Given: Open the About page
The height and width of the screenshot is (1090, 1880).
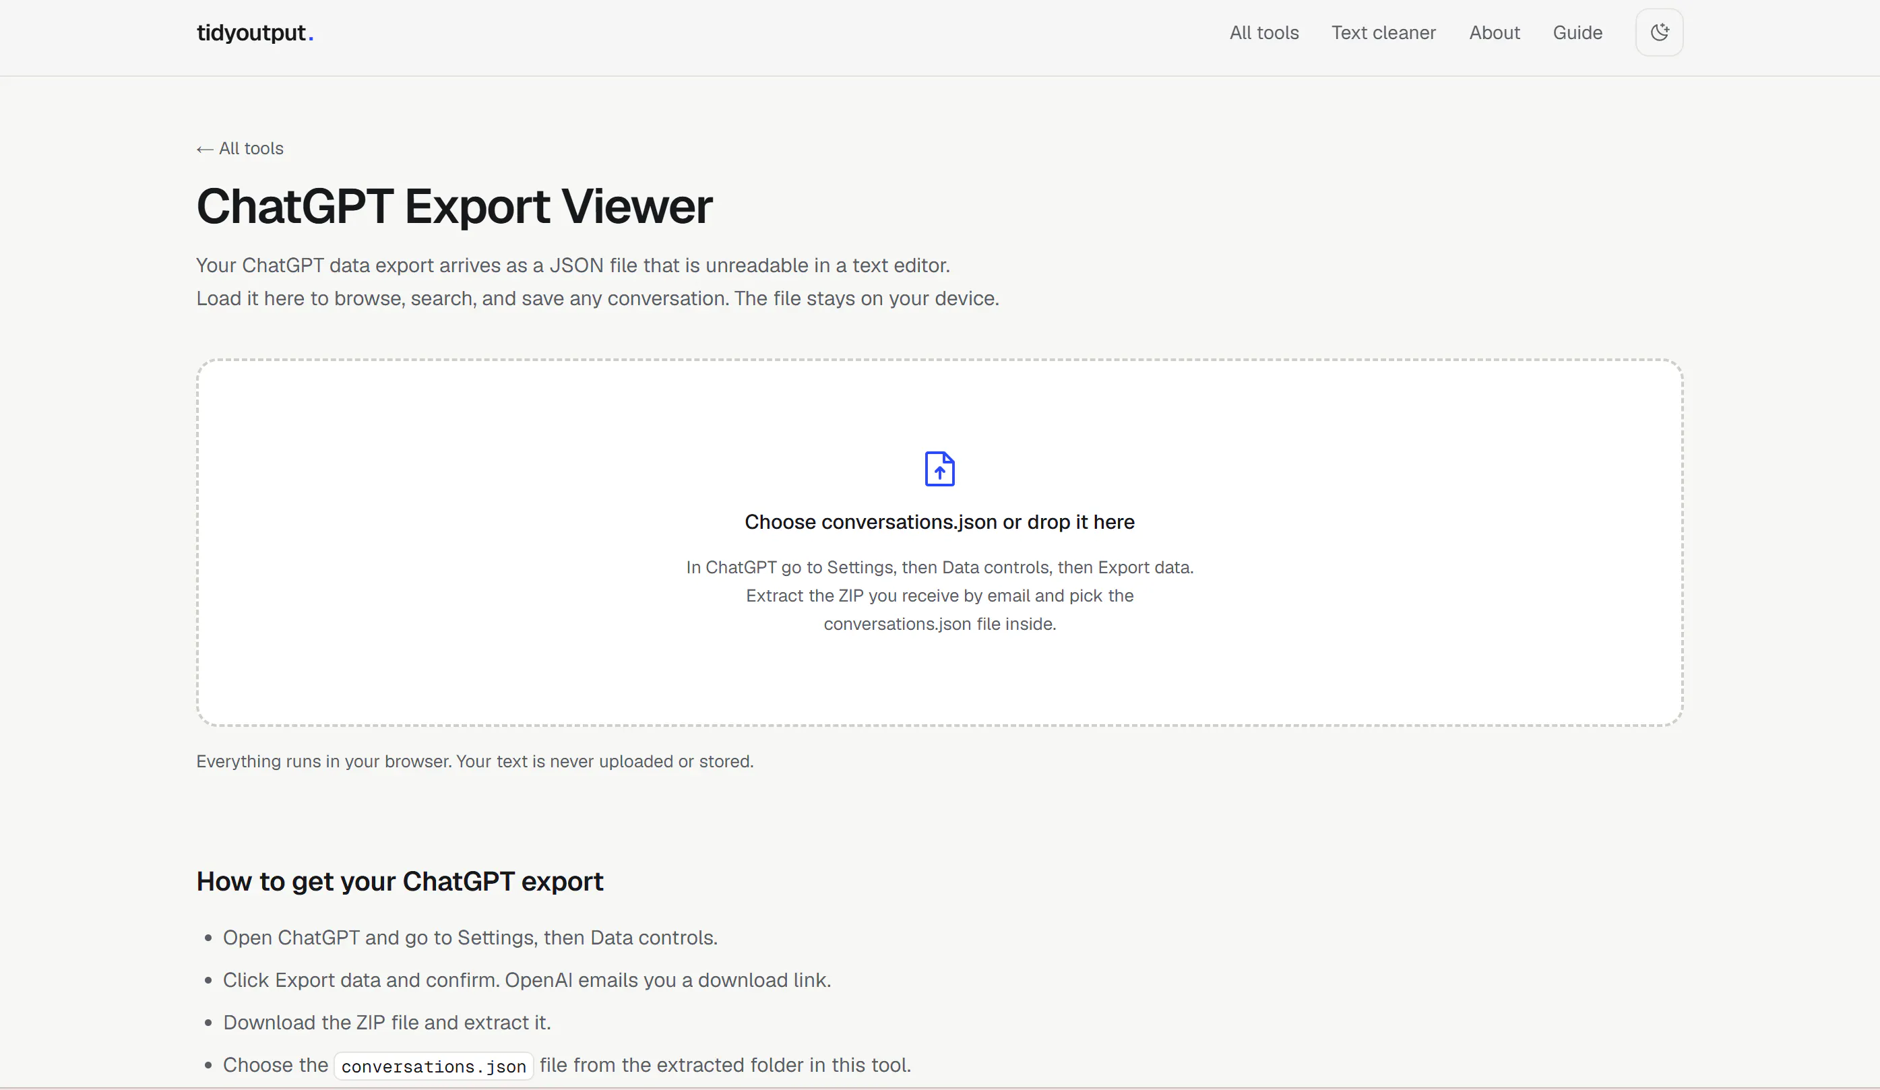Looking at the screenshot, I should pos(1495,33).
